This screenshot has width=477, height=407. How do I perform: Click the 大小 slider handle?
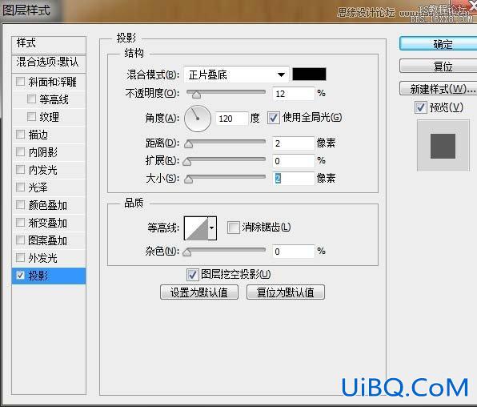tap(189, 179)
